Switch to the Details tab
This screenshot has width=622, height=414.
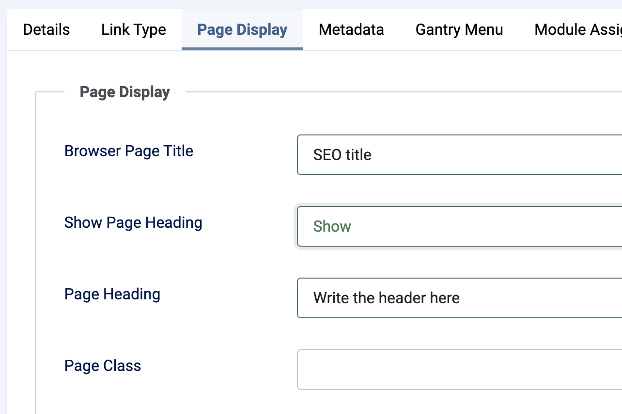(46, 30)
